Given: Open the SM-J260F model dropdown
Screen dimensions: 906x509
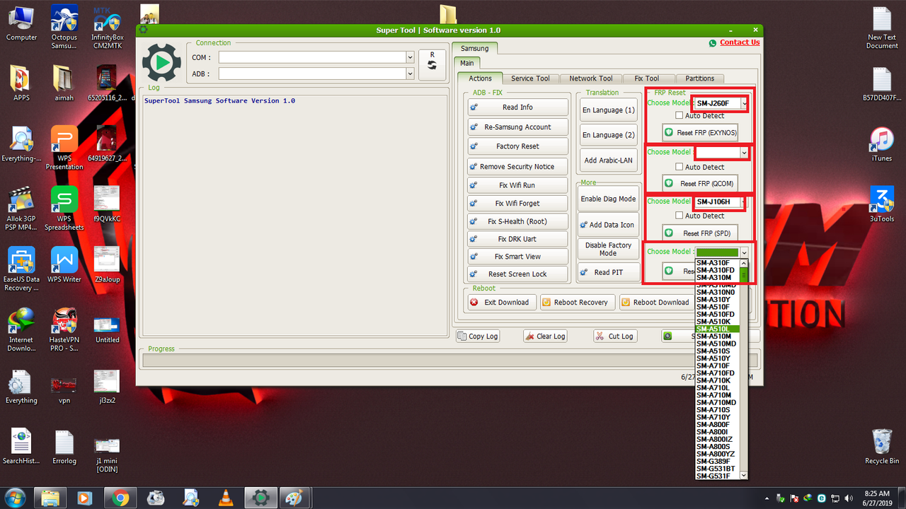Looking at the screenshot, I should (744, 103).
